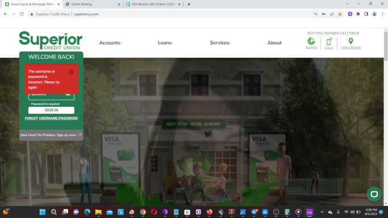Open the Accounts navigation menu
Screen dimensions: 388x218
[x=110, y=43]
